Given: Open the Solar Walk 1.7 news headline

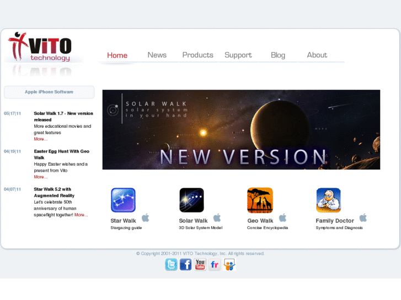Looking at the screenshot, I should (x=63, y=117).
